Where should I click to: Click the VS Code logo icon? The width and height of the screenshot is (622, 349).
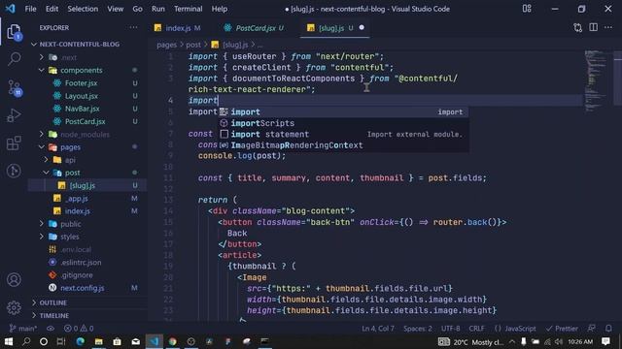tap(11, 9)
